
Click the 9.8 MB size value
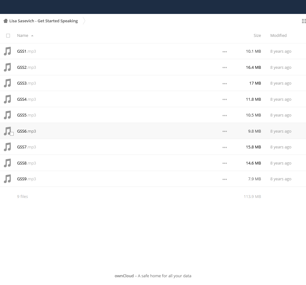coord(254,131)
